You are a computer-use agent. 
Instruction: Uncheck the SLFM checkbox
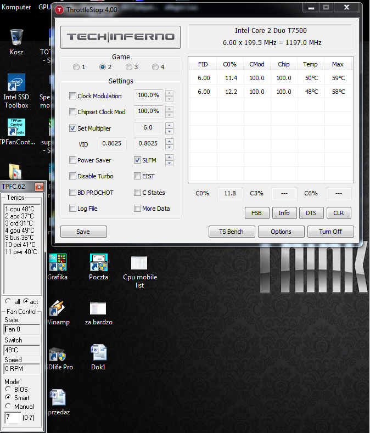pyautogui.click(x=137, y=160)
